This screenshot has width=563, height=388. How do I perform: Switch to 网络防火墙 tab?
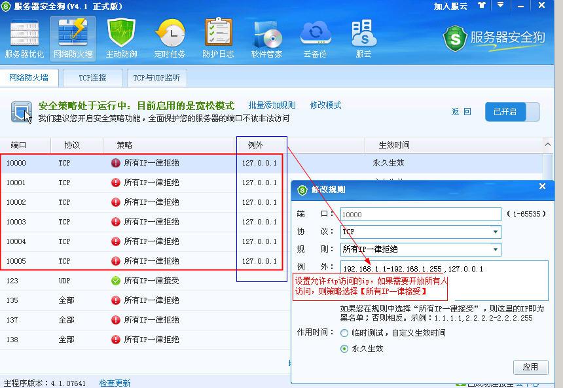(x=29, y=77)
